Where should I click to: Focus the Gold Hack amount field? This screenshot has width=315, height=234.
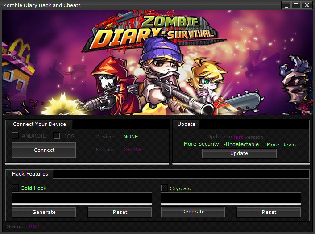click(x=82, y=198)
